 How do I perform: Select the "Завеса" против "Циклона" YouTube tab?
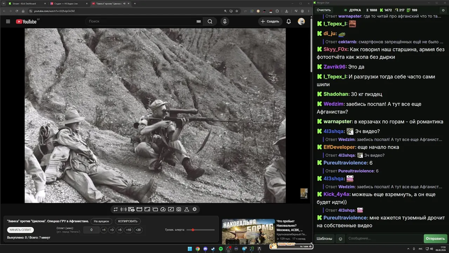point(110,4)
